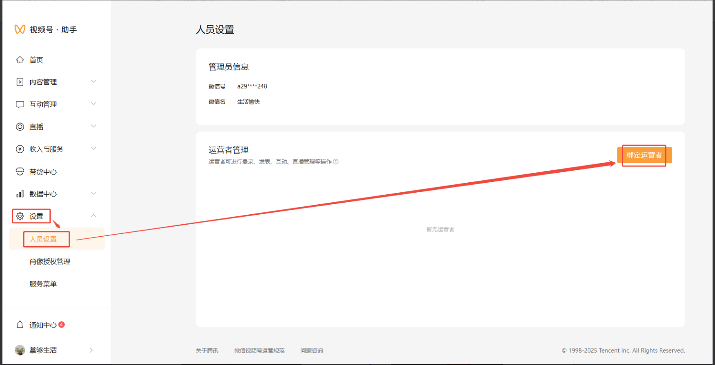Click the bar chart icon for 数据中心
The height and width of the screenshot is (365, 715).
[x=20, y=194]
